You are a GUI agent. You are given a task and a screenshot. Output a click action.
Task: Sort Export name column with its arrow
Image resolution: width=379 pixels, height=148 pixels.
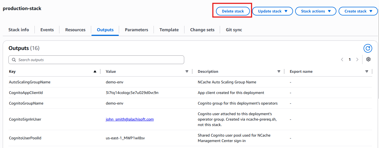tap(367, 71)
